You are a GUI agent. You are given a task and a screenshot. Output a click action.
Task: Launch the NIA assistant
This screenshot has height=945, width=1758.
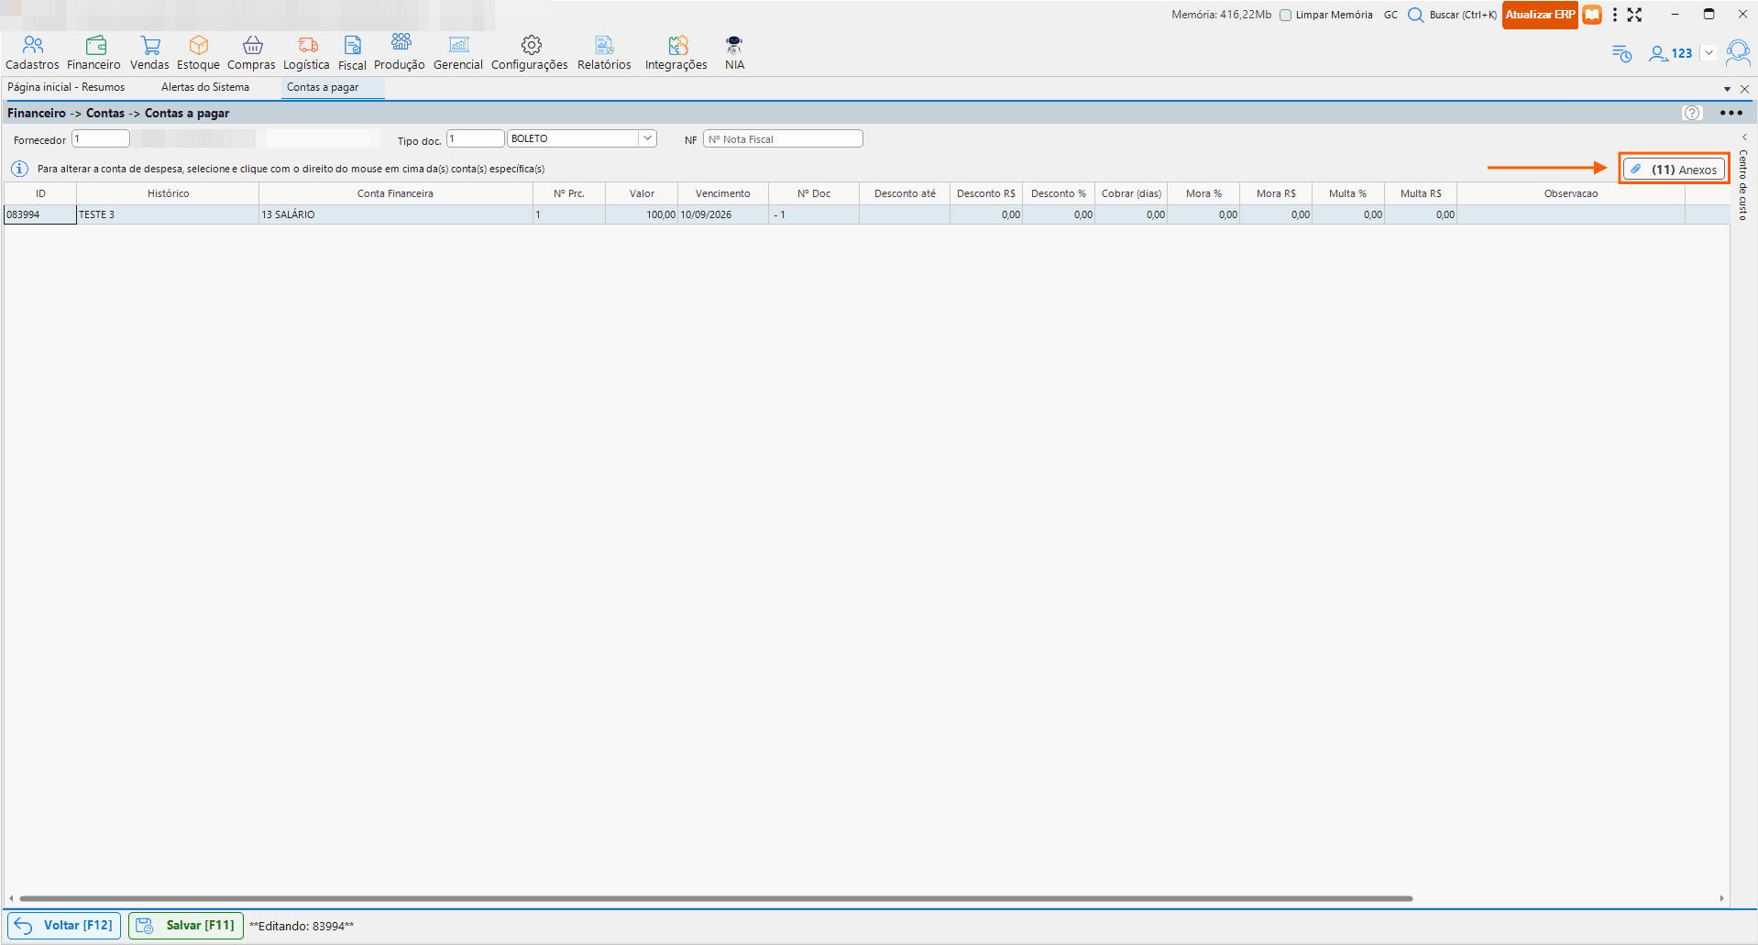[734, 53]
